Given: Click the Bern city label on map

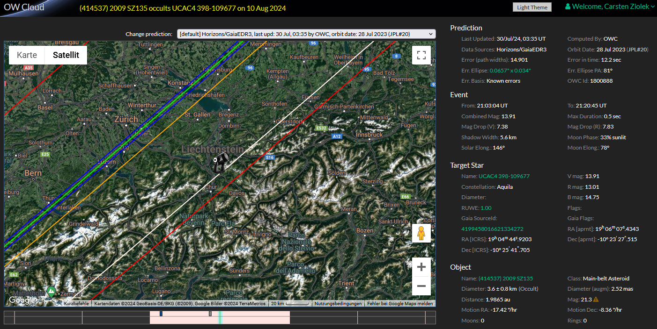Looking at the screenshot, I should tap(33, 173).
